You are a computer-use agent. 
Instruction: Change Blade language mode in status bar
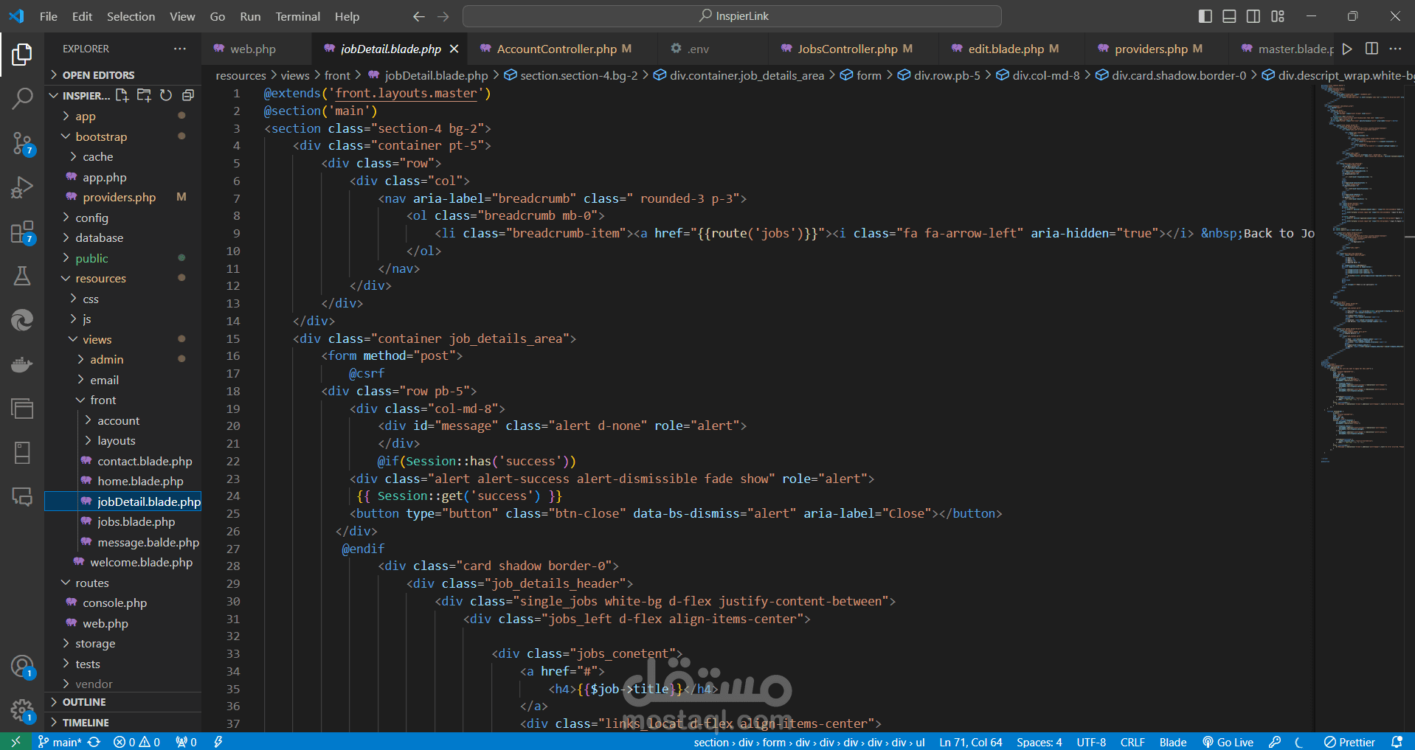(1172, 742)
